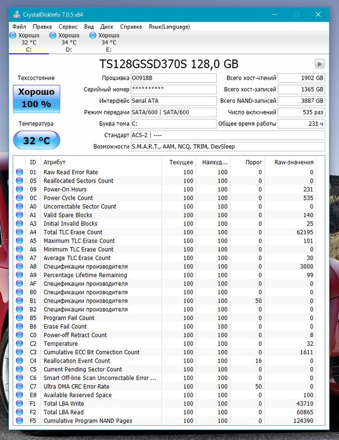This screenshot has height=440, width=339.
Task: Click the status icon for Raw Read Error Rate
Action: (19, 172)
